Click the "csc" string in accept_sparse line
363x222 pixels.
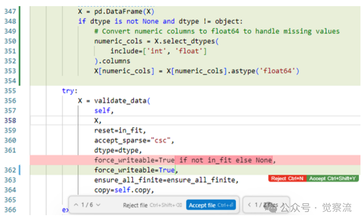pyautogui.click(x=161, y=140)
